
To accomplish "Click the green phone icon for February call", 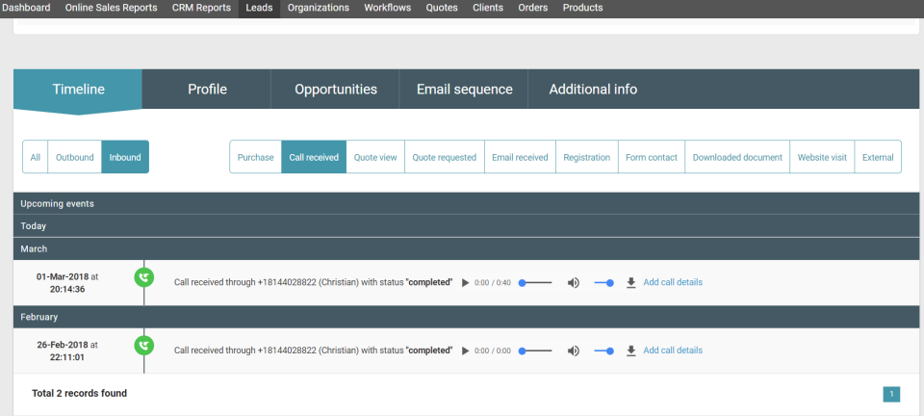I will [144, 346].
